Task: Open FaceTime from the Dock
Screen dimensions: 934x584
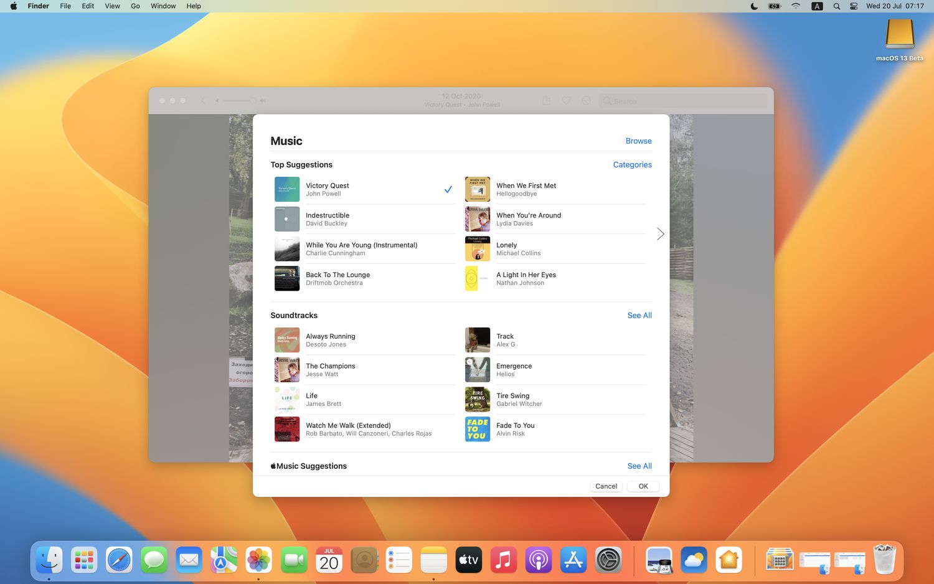Action: tap(294, 560)
